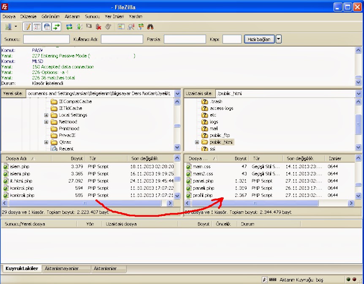Sort local files by Son değişiklik column

coord(150,158)
